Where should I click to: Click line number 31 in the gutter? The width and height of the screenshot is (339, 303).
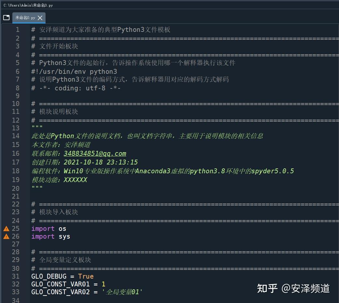[x=16, y=276]
